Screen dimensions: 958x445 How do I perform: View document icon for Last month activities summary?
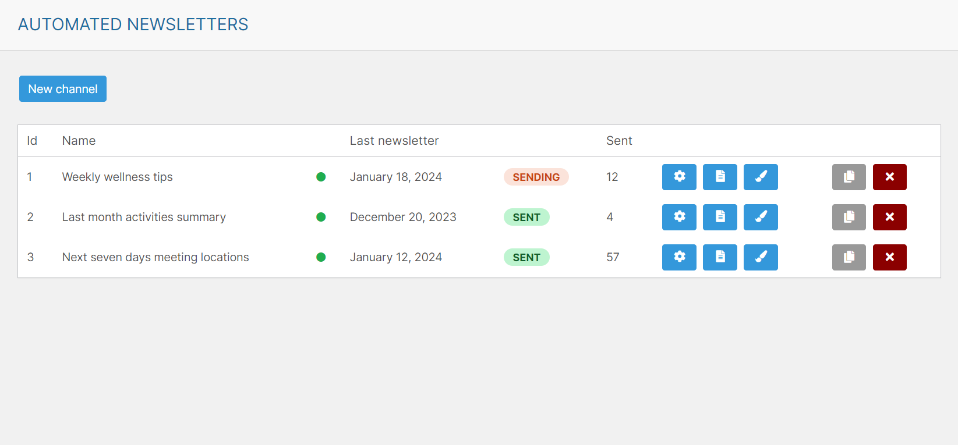click(x=720, y=217)
